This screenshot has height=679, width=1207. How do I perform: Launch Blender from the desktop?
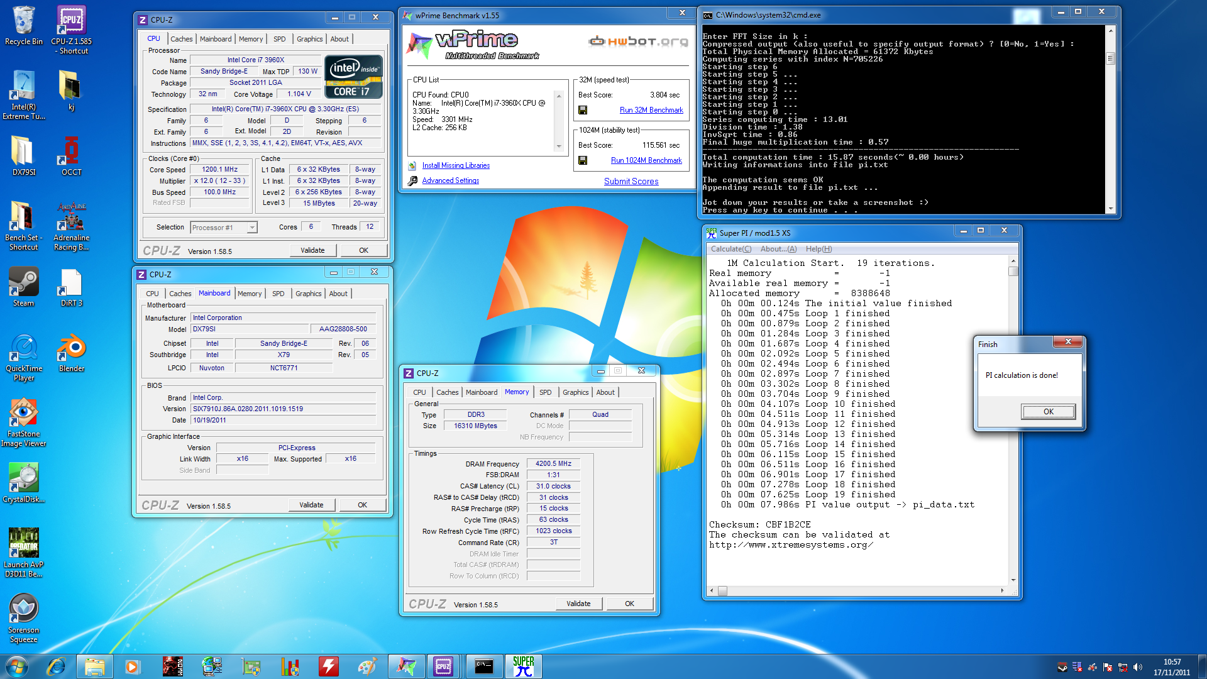(71, 352)
